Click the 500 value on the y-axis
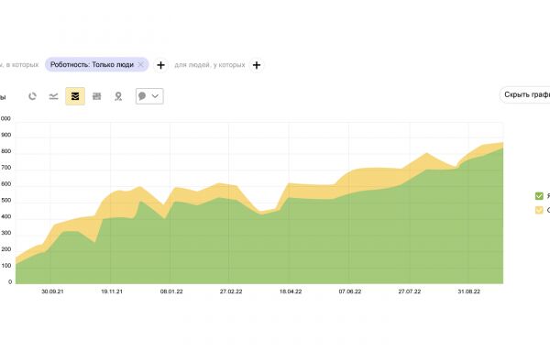The width and height of the screenshot is (550, 352). (x=6, y=200)
